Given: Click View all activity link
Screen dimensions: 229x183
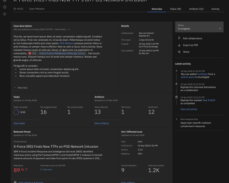Looking at the screenshot, I should 189,109.
